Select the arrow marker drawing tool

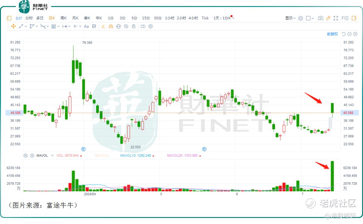click(x=75, y=26)
